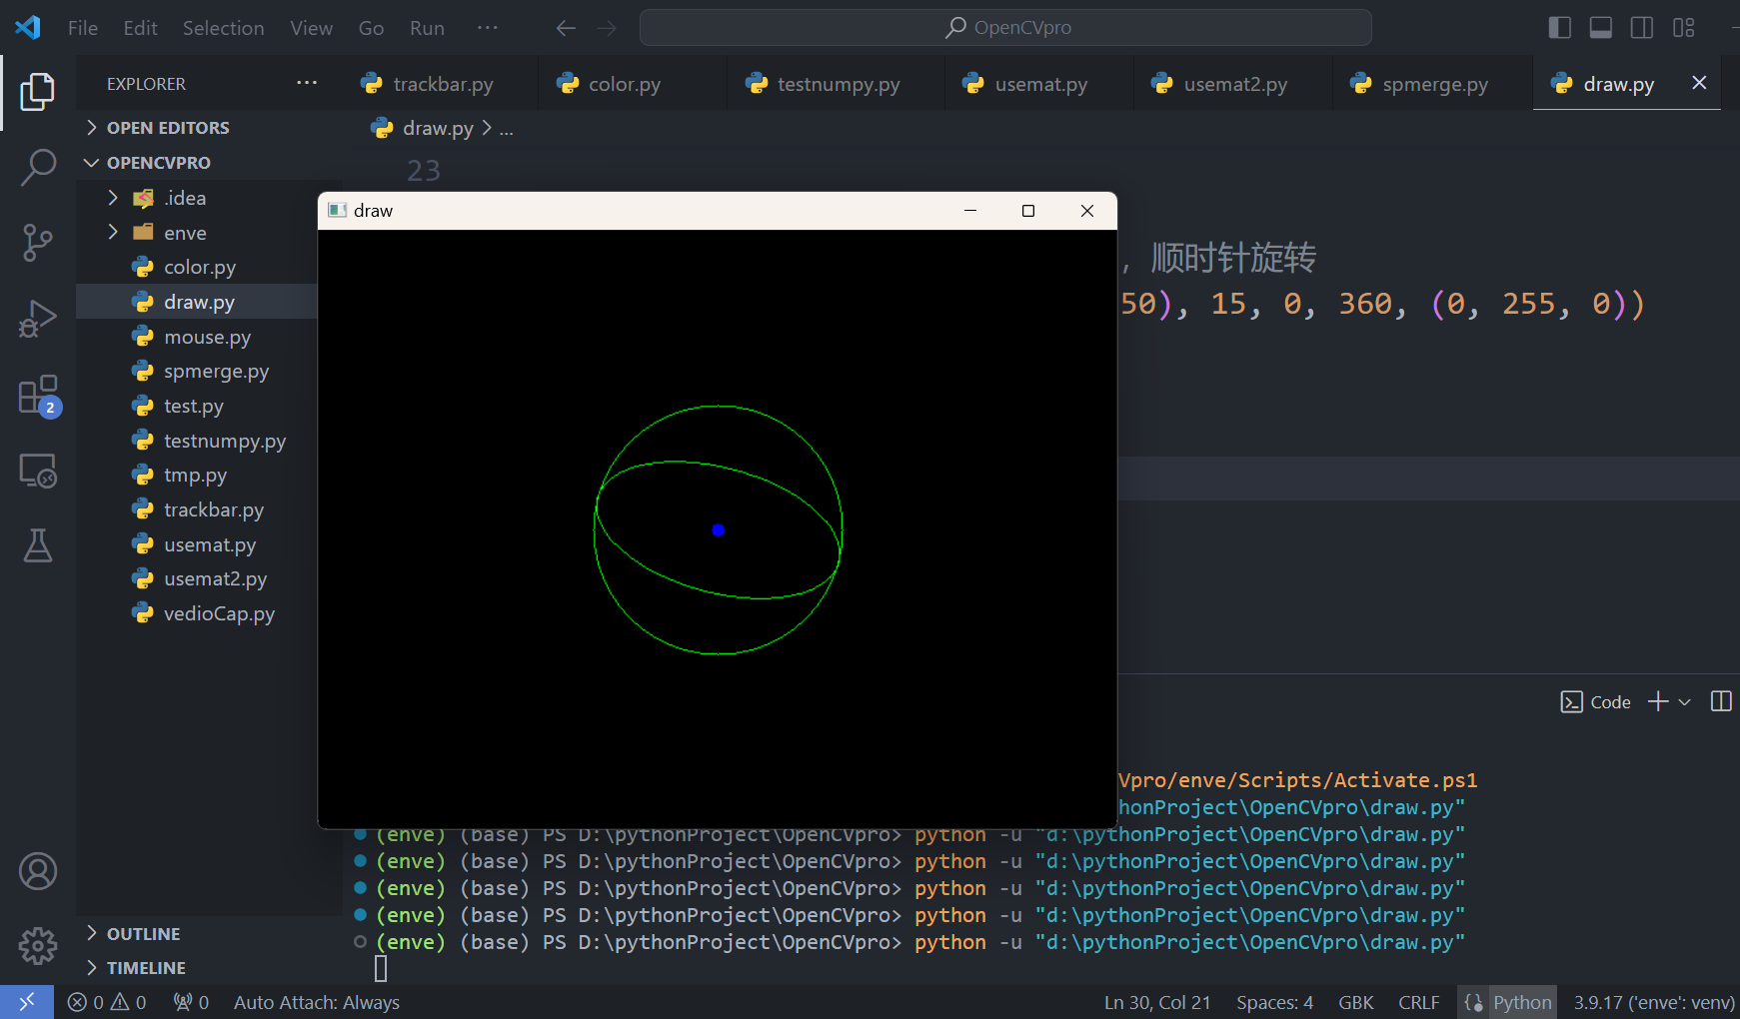Open the View menu
The width and height of the screenshot is (1740, 1019).
point(311,28)
